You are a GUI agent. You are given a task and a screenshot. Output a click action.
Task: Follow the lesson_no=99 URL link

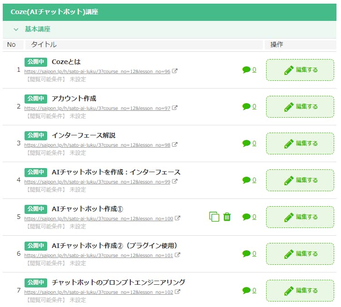coord(97,182)
